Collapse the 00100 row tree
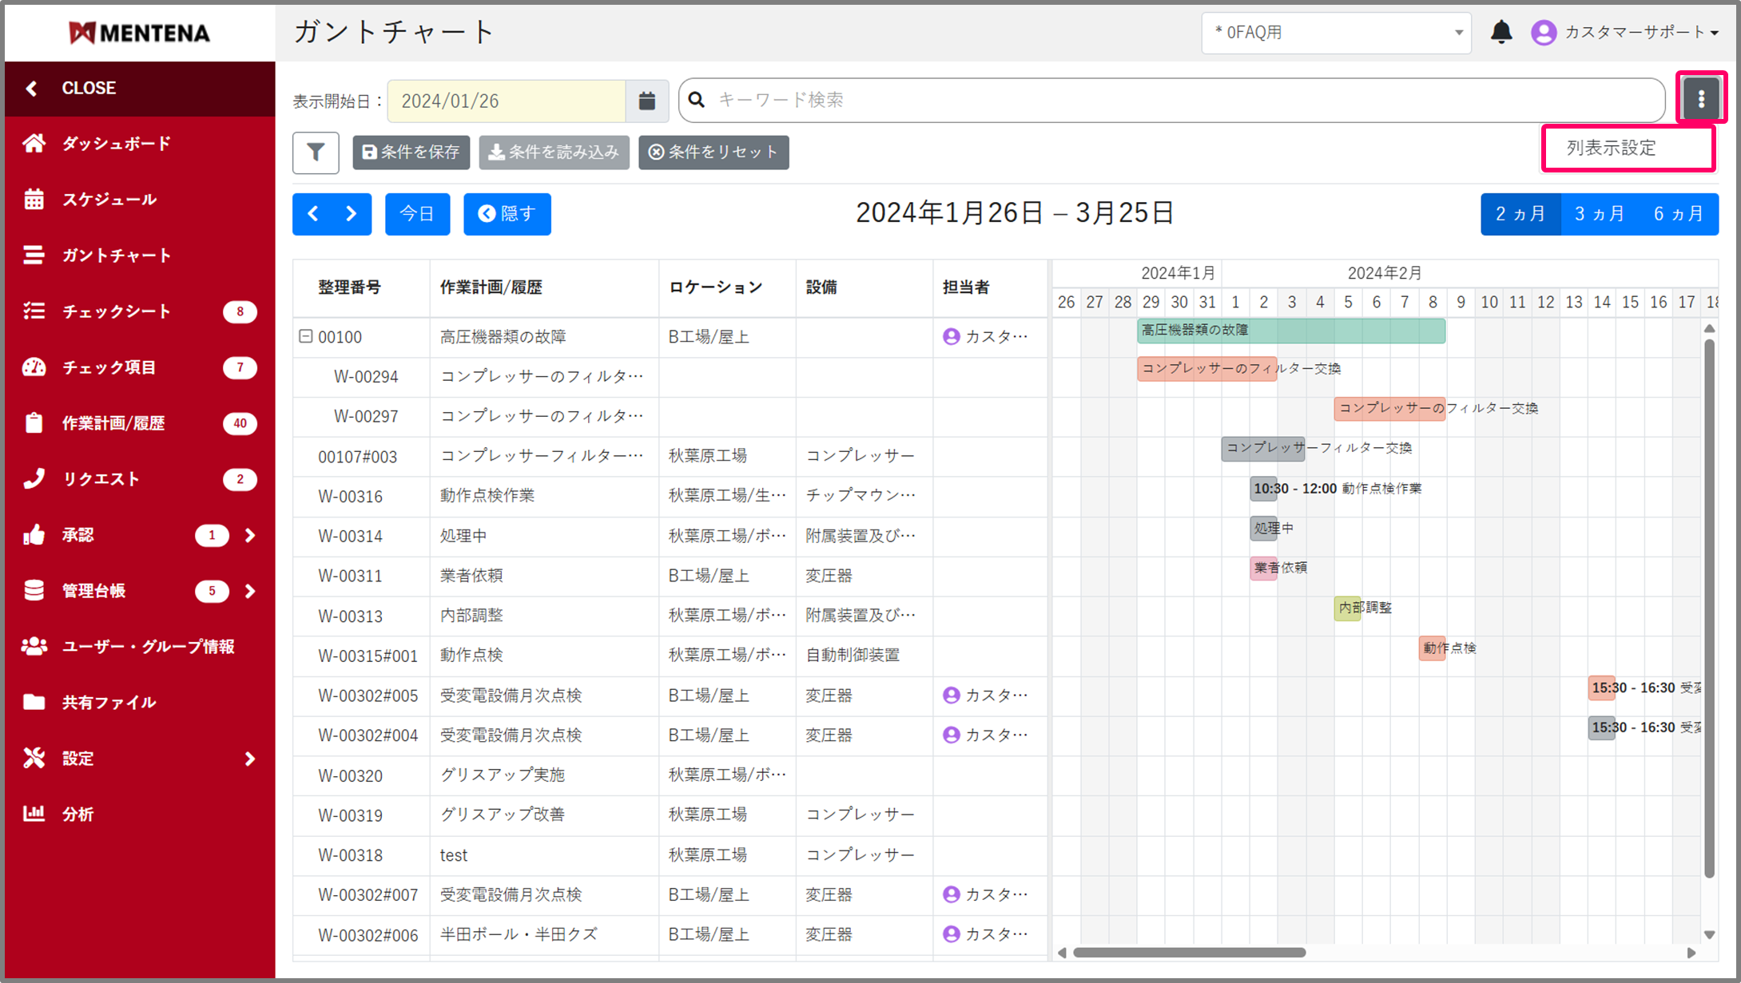The height and width of the screenshot is (983, 1741). pyautogui.click(x=305, y=336)
